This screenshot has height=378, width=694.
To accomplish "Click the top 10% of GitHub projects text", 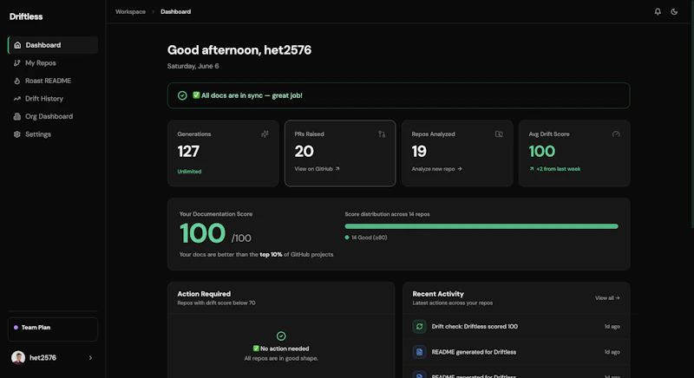I will point(297,255).
